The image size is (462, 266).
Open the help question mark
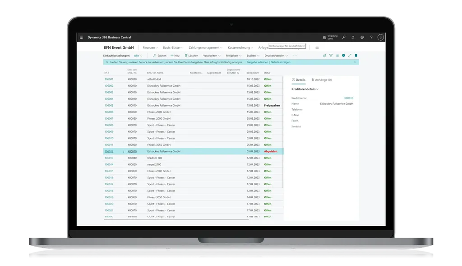click(371, 37)
